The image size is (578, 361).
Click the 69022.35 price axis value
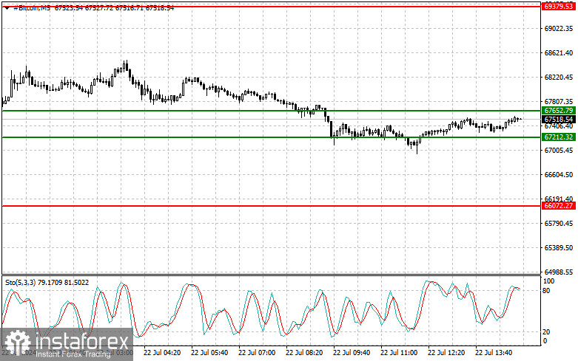click(x=559, y=28)
